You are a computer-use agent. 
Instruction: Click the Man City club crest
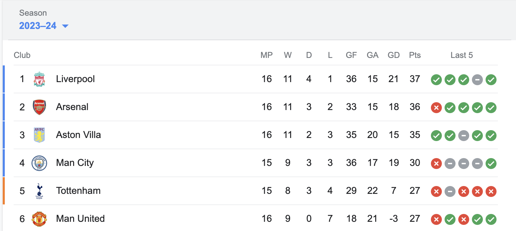point(39,163)
